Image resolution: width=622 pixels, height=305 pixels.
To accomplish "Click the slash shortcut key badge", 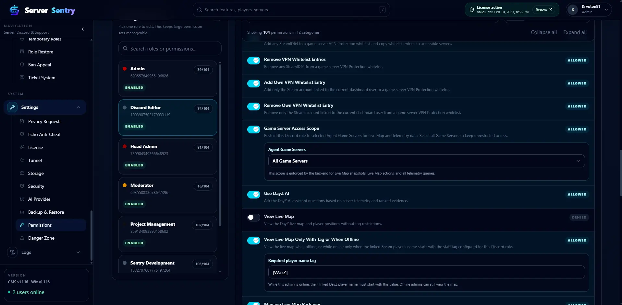I will 383,10.
